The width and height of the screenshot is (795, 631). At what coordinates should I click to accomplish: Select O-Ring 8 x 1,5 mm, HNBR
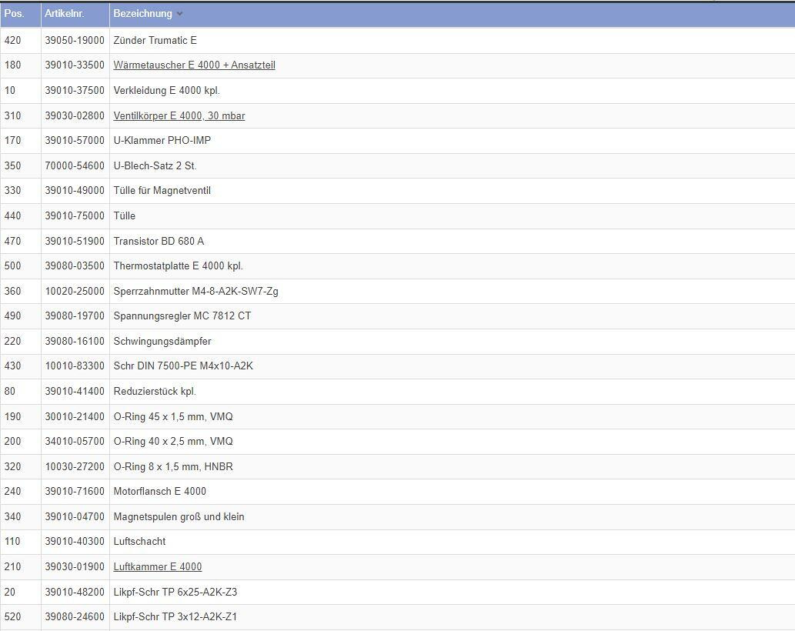172,466
